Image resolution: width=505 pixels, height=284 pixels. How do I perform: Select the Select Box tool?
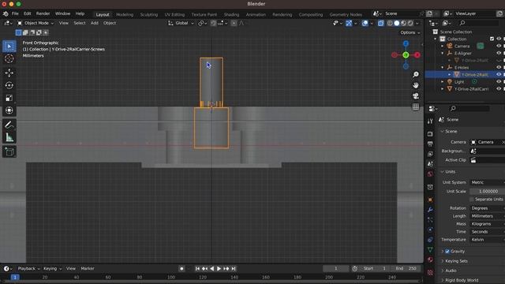tap(9, 47)
